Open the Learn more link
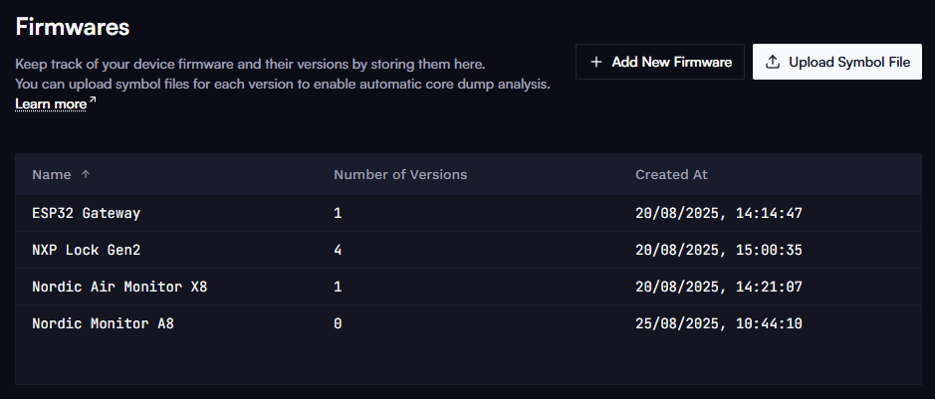935x399 pixels. coord(51,104)
